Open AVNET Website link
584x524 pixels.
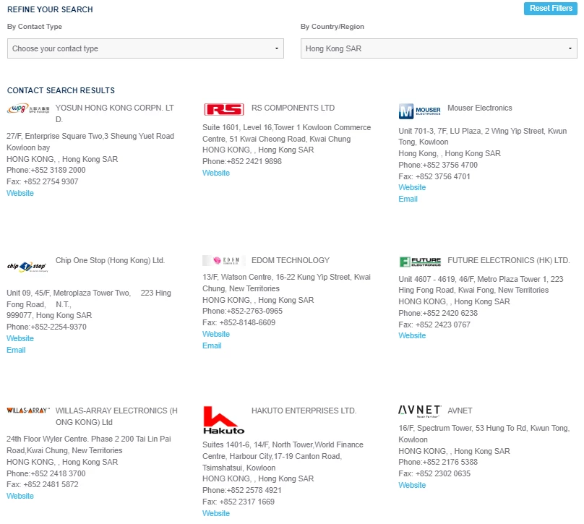(x=412, y=485)
